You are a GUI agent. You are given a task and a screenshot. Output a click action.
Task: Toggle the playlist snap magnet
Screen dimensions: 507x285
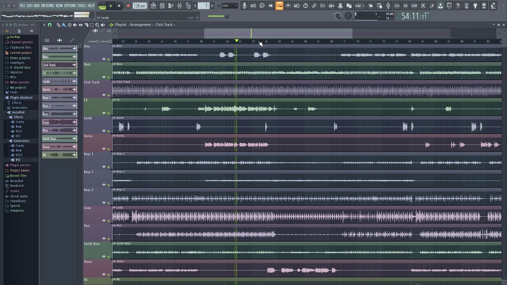50,25
